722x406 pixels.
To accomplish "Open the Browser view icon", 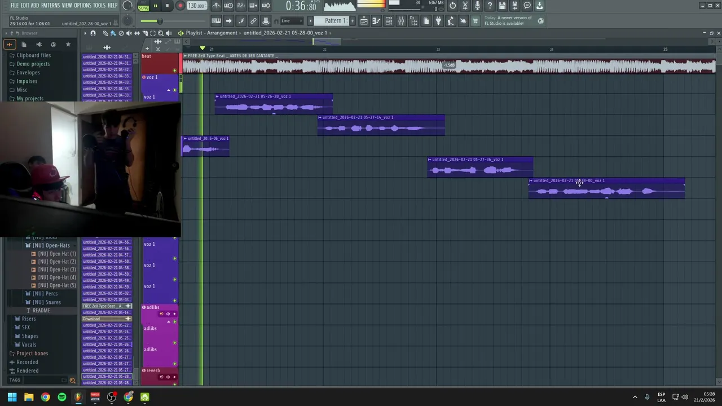I will pyautogui.click(x=413, y=21).
